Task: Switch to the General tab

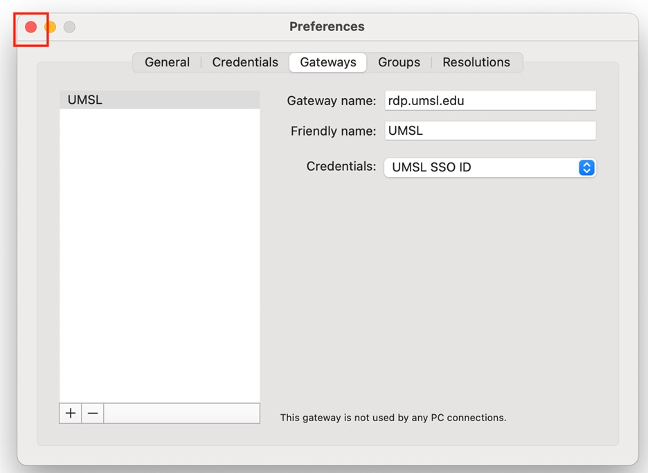Action: click(167, 62)
